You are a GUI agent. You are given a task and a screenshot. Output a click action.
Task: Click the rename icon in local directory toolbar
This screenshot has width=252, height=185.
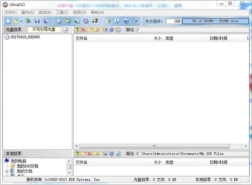click(x=96, y=154)
